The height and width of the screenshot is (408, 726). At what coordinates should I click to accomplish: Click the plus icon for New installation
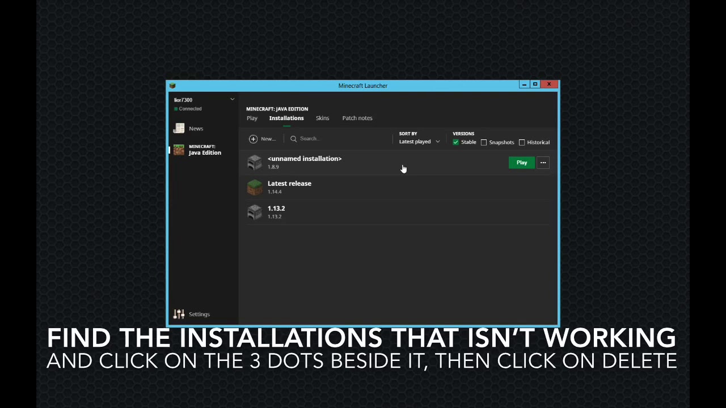(x=253, y=139)
